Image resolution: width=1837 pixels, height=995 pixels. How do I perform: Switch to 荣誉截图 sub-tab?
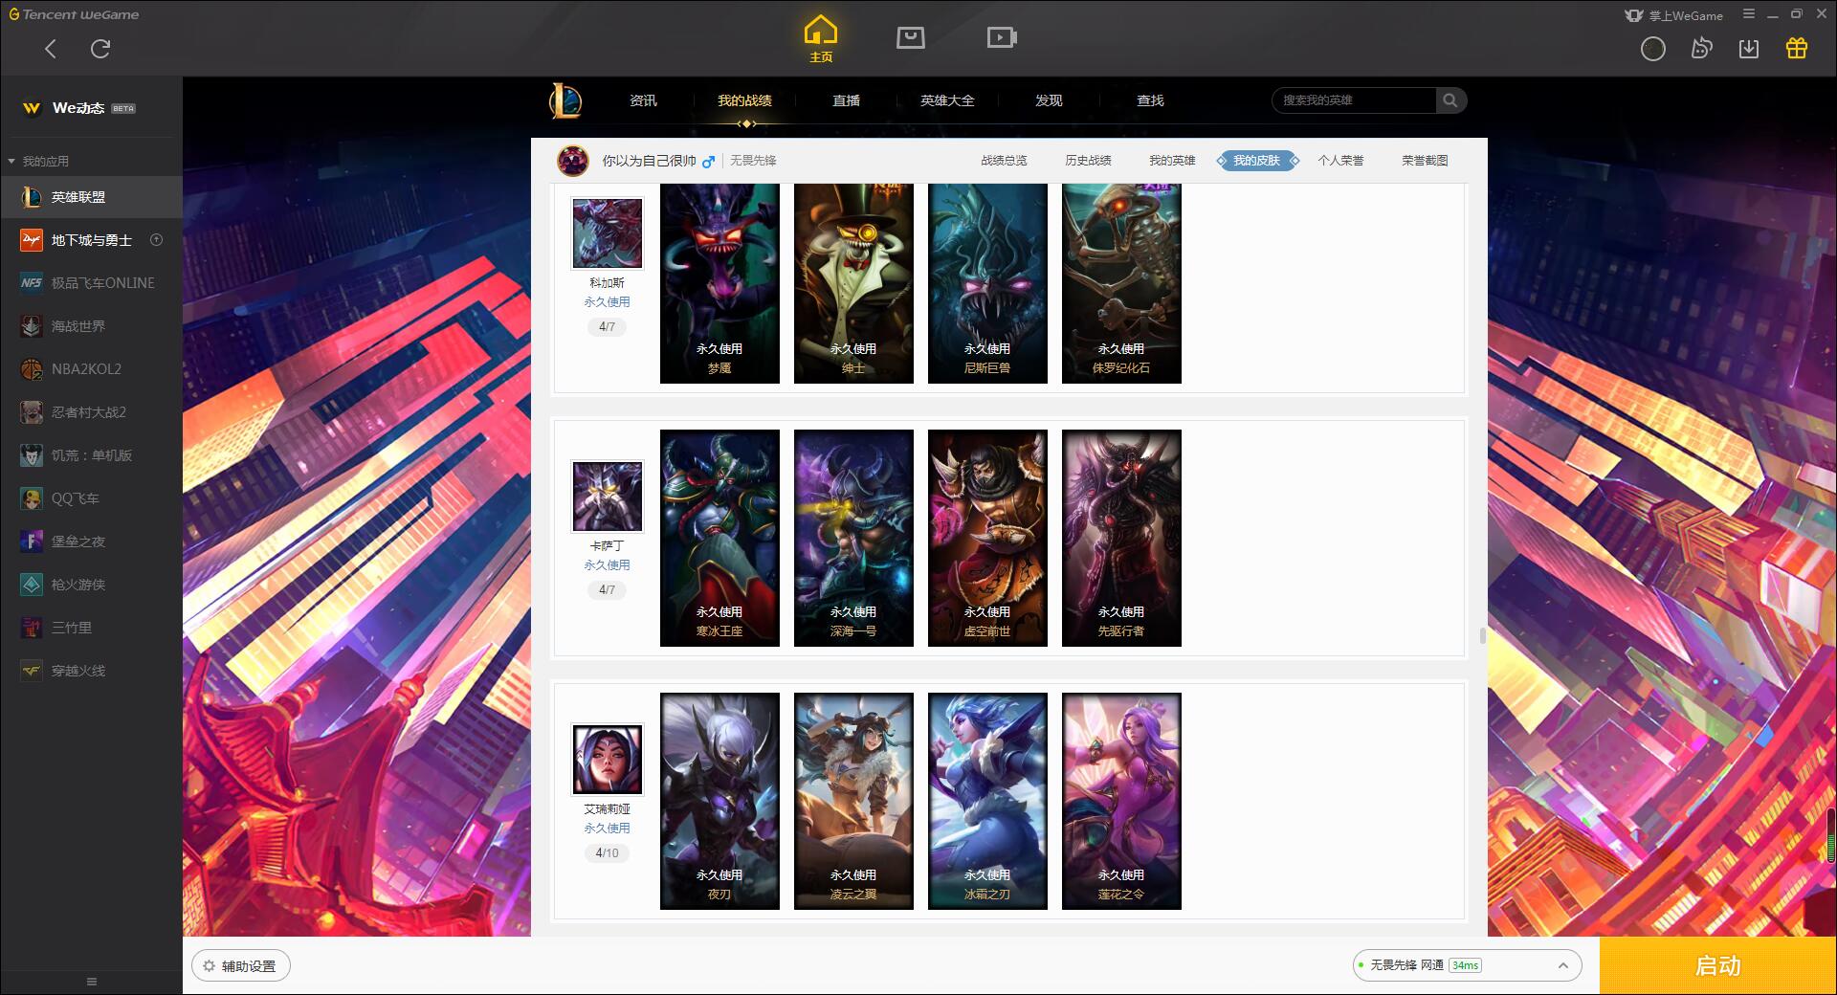coord(1425,161)
